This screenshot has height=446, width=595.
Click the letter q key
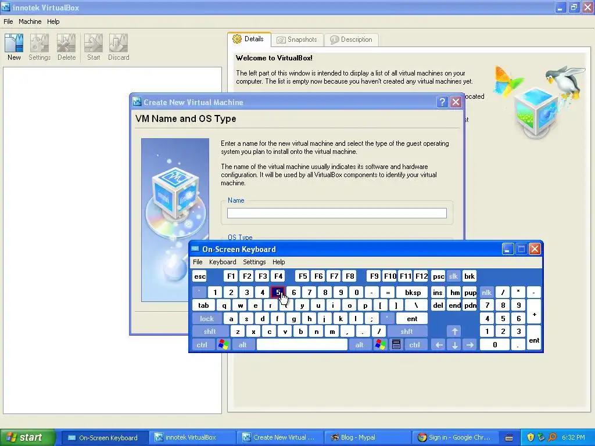(x=224, y=305)
